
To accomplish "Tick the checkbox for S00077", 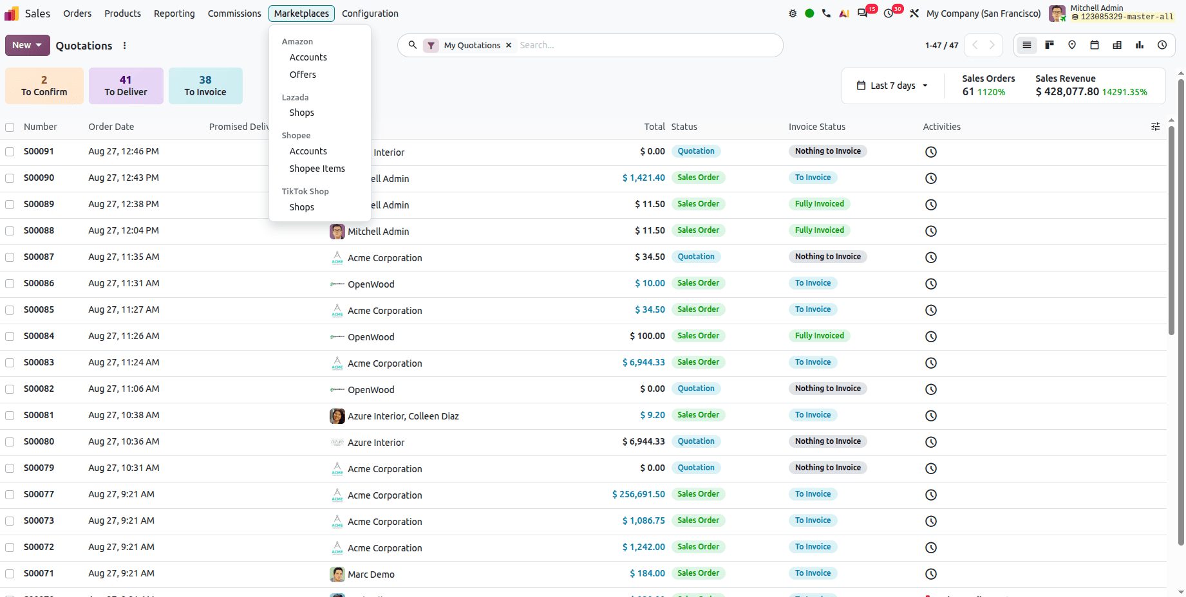I will 10,495.
